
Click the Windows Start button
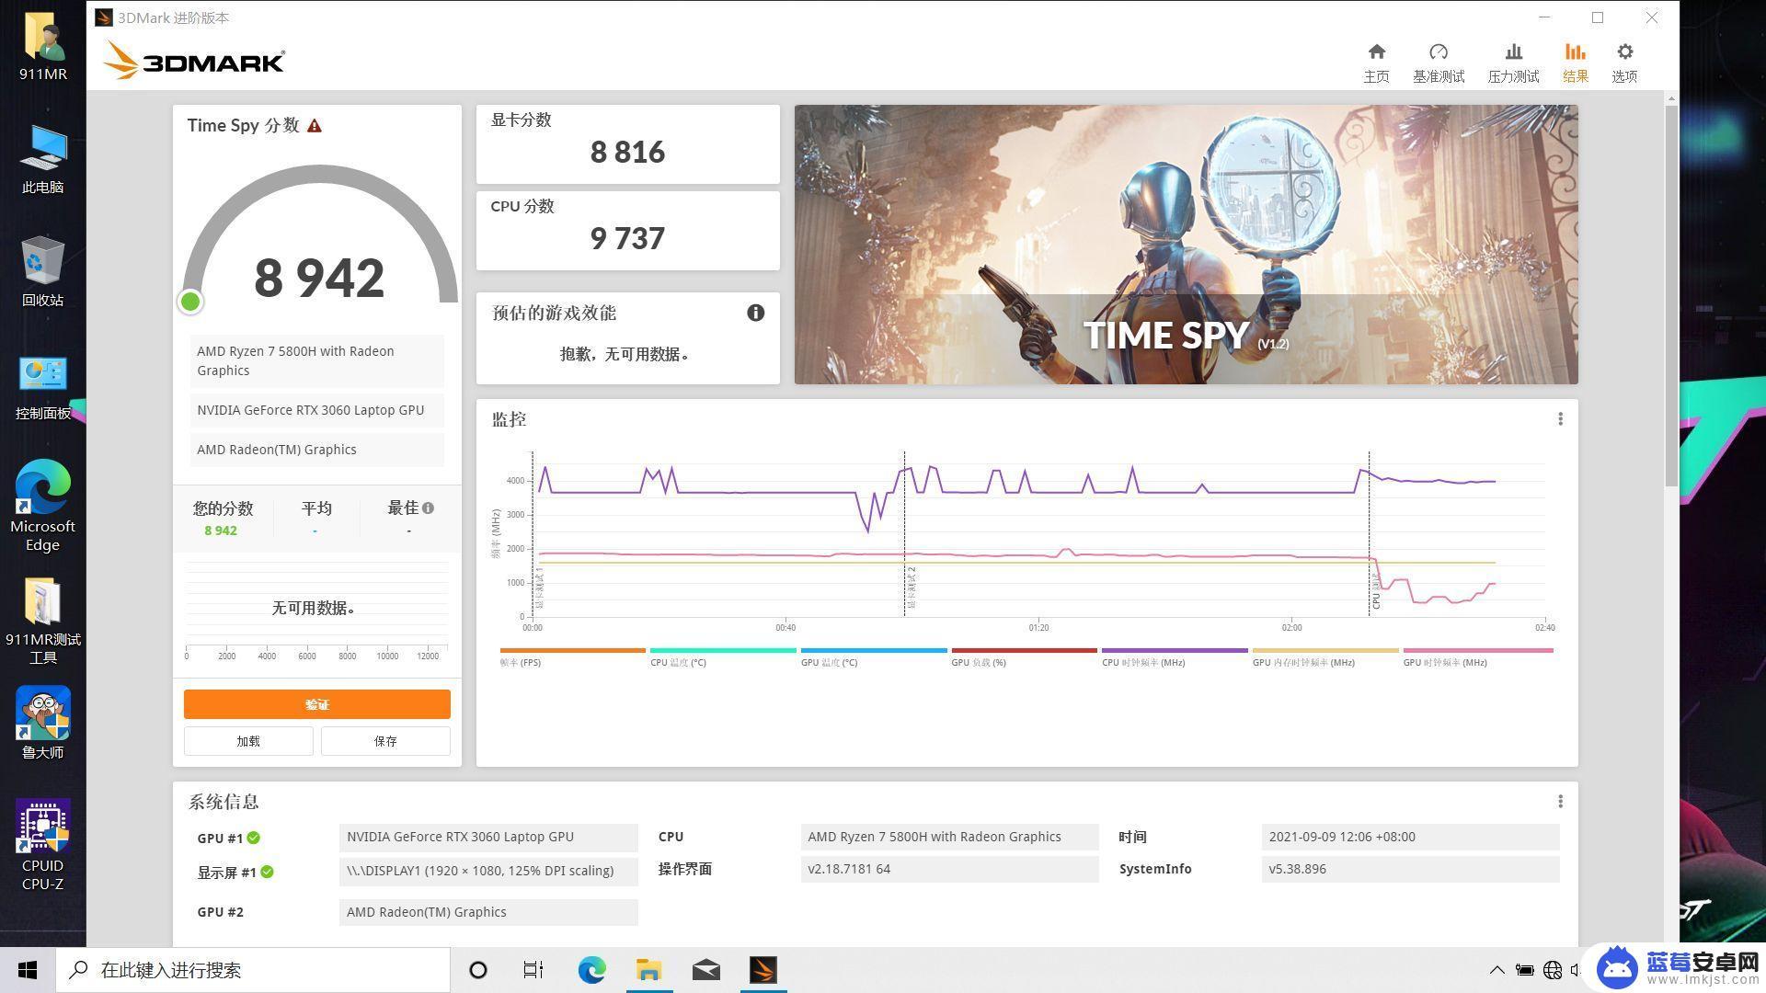click(x=28, y=970)
